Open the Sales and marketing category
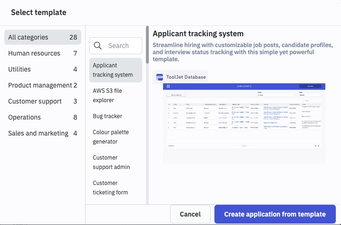This screenshot has height=225, width=341. tap(43, 133)
